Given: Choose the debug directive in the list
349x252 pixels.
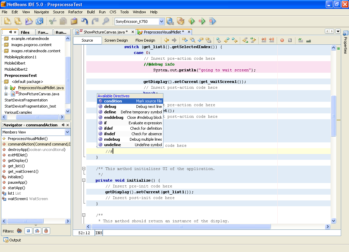Looking at the screenshot, I should (130, 107).
